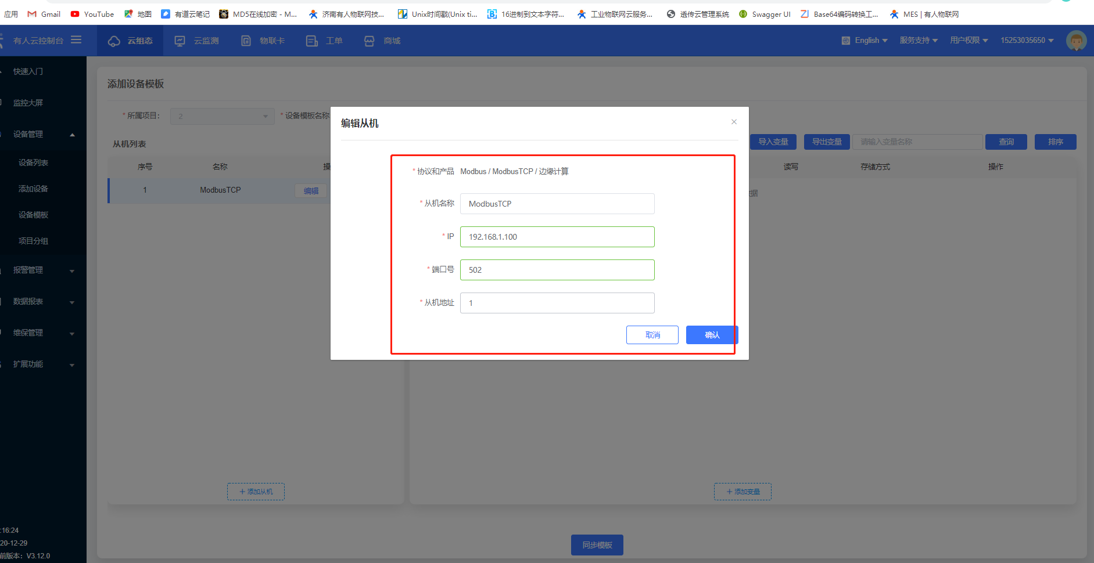Open the Gmail bookmark
Image resolution: width=1094 pixels, height=563 pixels.
point(44,14)
